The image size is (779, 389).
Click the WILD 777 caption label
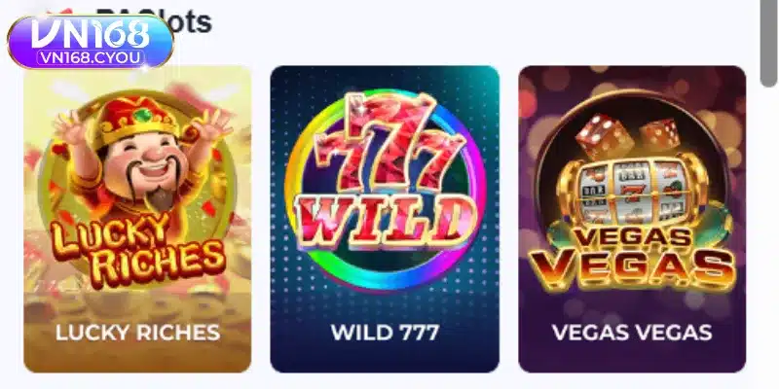pos(385,332)
